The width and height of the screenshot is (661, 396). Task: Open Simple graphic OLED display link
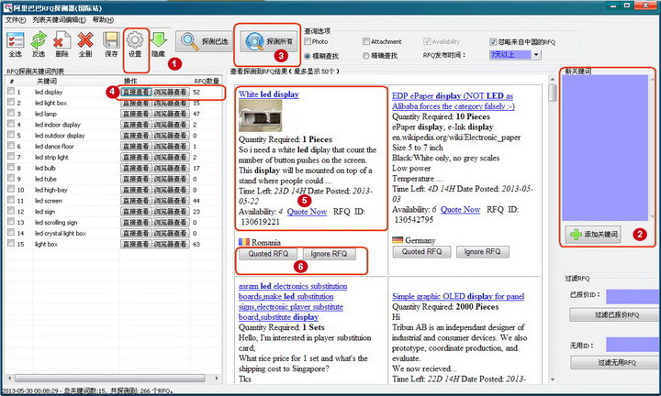(458, 296)
